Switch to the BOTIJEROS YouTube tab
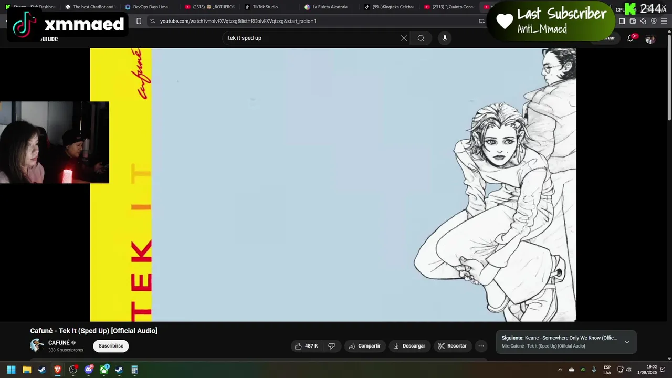The height and width of the screenshot is (378, 672). click(x=210, y=7)
